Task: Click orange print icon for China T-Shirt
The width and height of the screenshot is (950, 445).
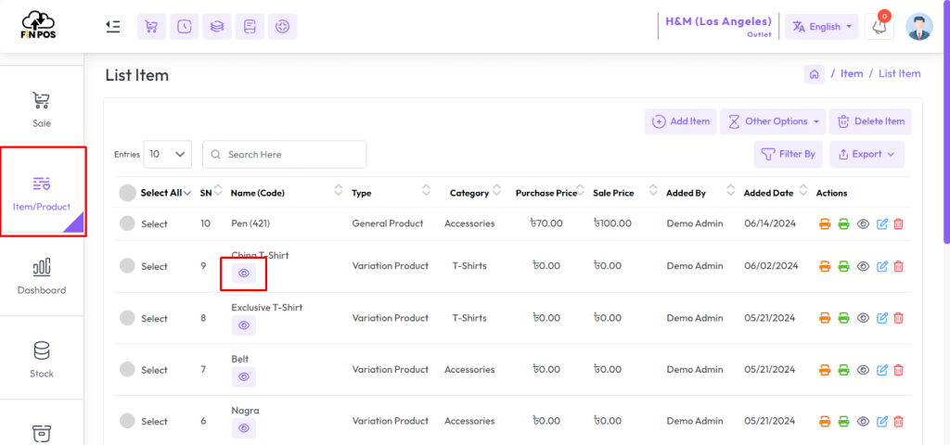Action: pos(825,266)
